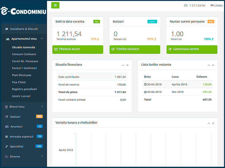Open Socializare & Discutii in sidebar

[24, 29]
